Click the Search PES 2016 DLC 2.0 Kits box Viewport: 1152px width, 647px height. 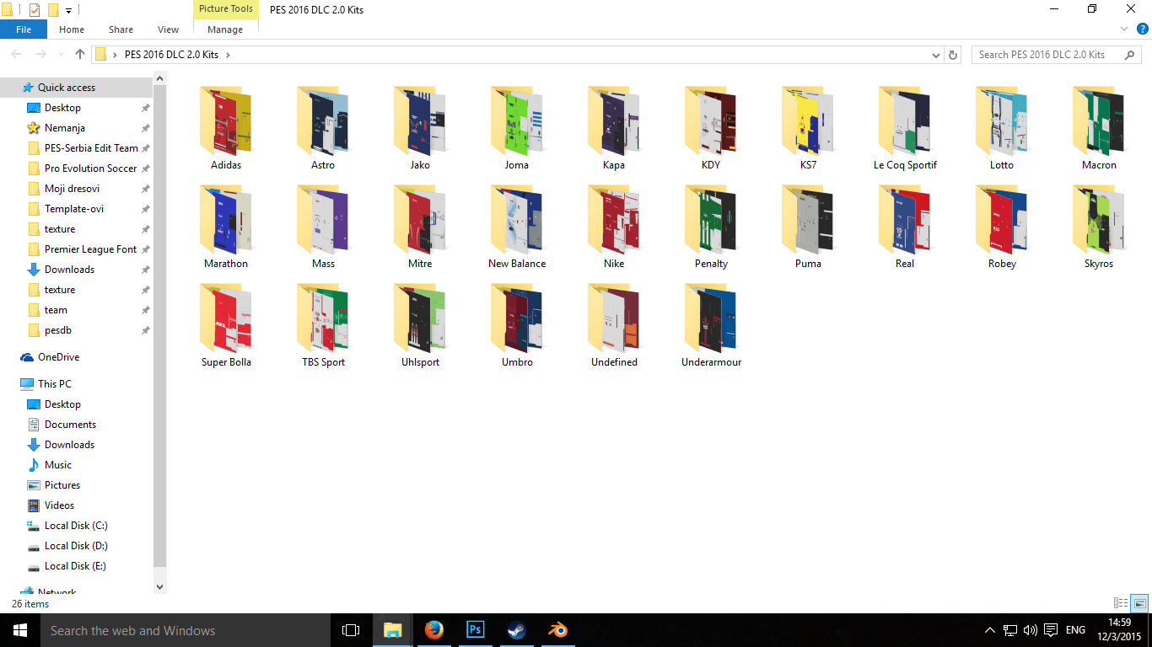click(1058, 55)
